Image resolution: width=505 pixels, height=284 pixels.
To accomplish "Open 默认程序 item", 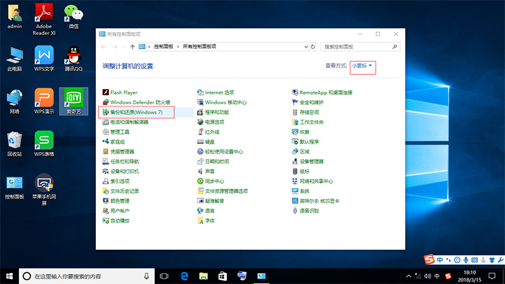I will coord(306,141).
